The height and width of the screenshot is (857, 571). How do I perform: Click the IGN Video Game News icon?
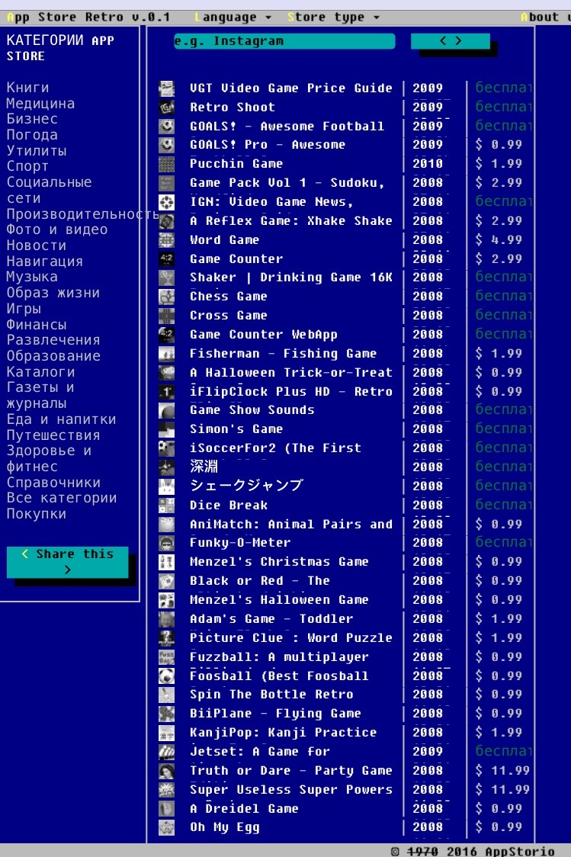pos(166,202)
